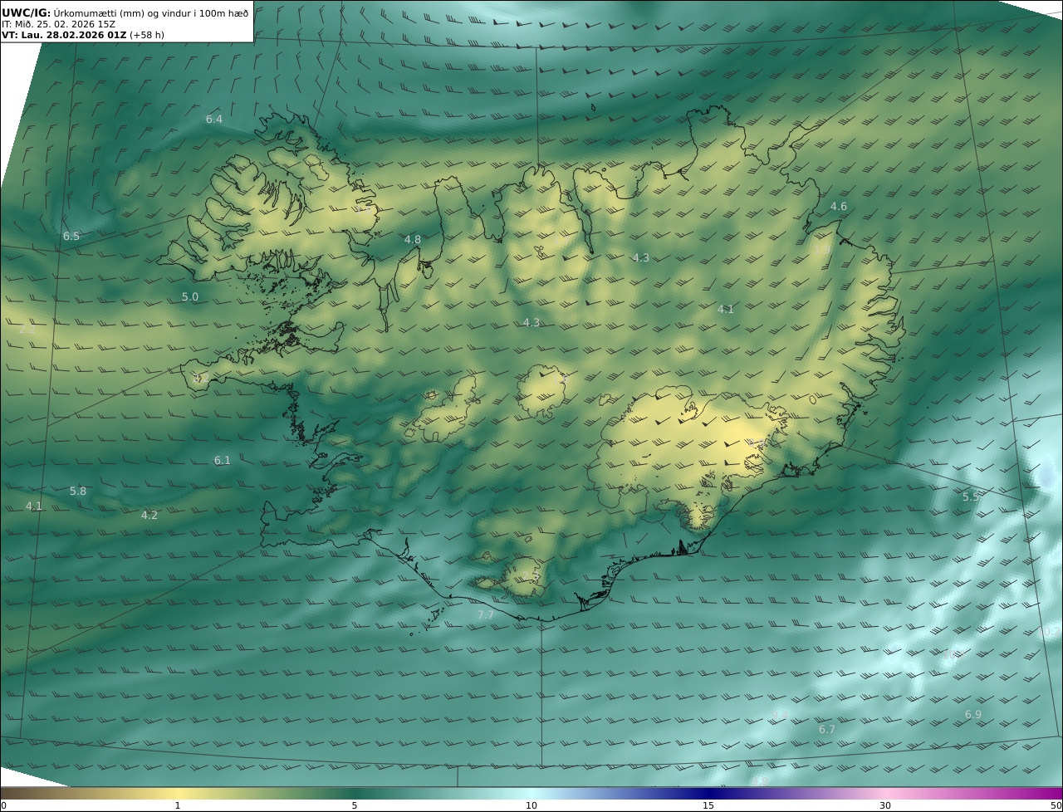Click the color scale tick labelled 15
Image resolution: width=1063 pixels, height=812 pixels.
click(x=708, y=805)
